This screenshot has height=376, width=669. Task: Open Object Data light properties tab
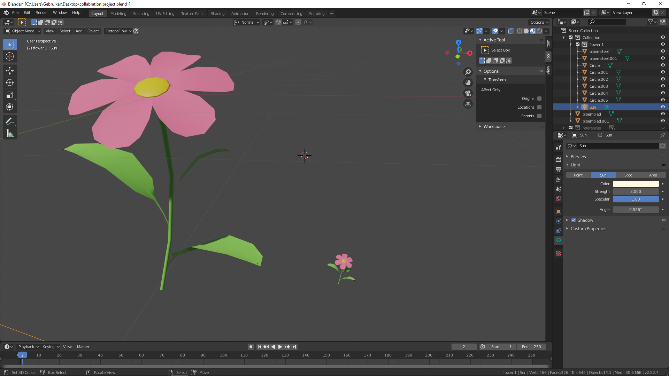click(x=559, y=241)
